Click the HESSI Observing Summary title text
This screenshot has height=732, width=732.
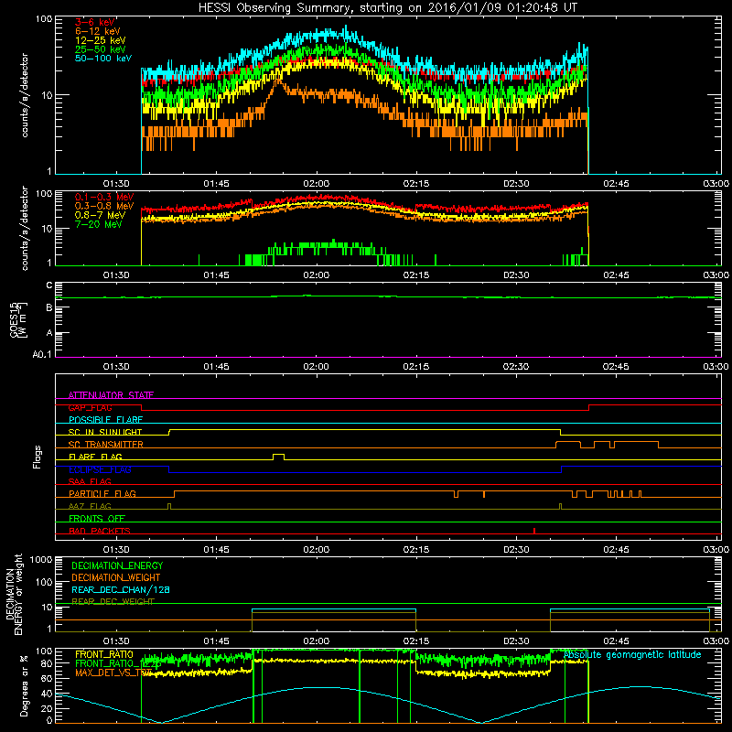pyautogui.click(x=388, y=7)
